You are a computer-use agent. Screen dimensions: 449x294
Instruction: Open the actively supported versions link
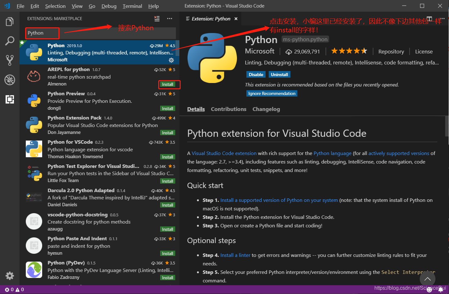(x=399, y=153)
